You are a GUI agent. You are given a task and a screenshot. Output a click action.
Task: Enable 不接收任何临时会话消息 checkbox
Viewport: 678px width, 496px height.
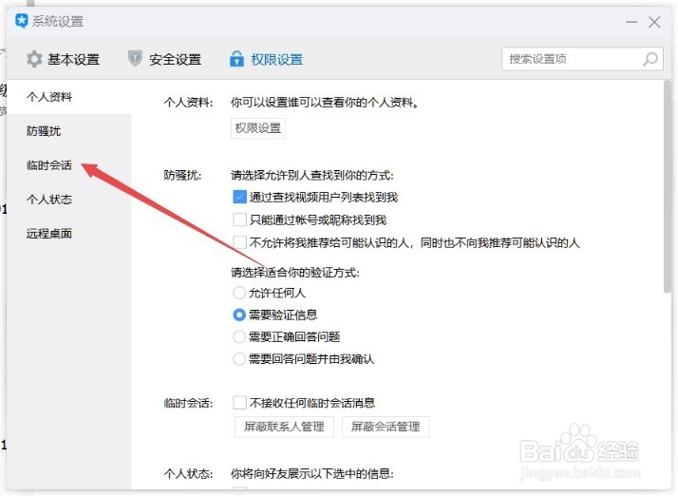point(239,403)
